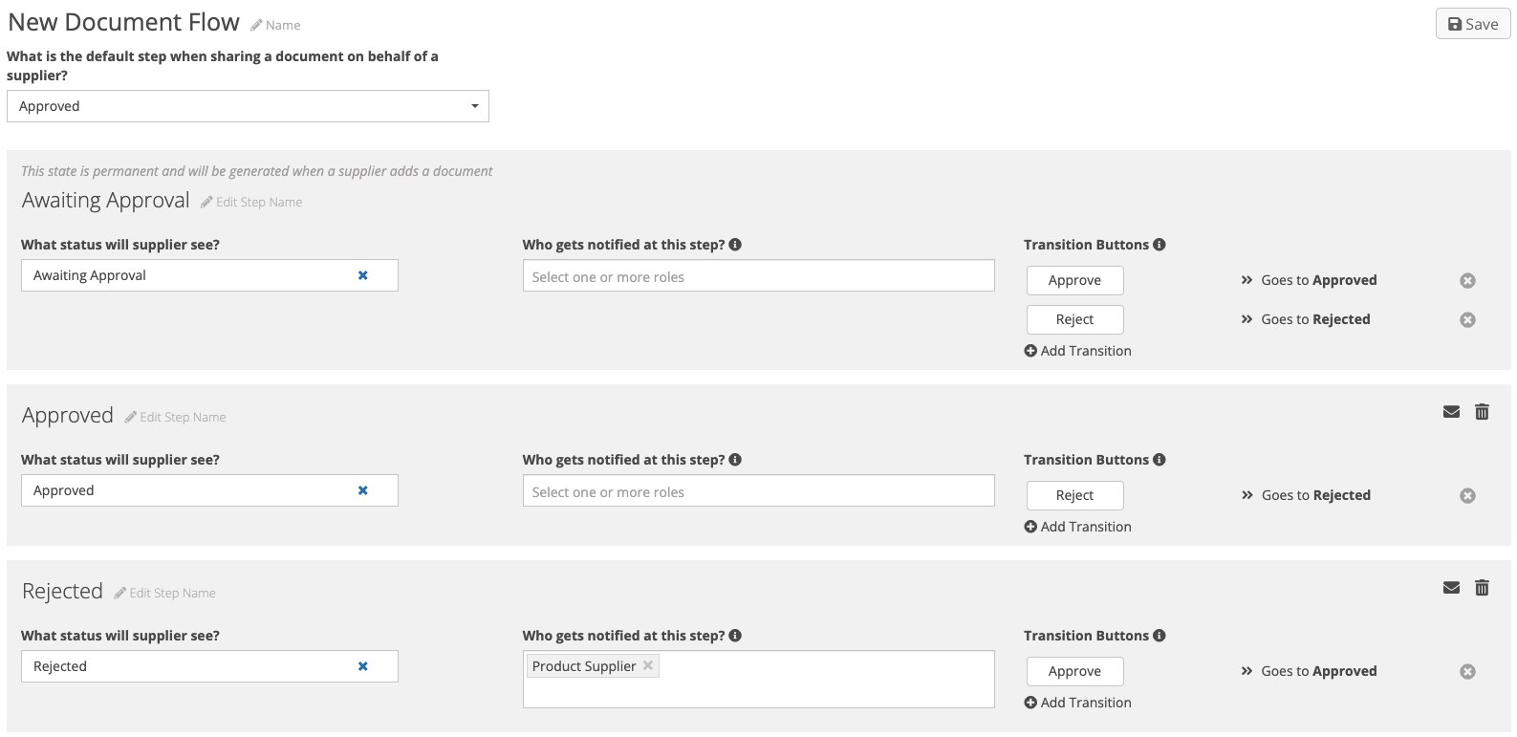The image size is (1517, 737).
Task: Click Add Transition under Awaiting Approval
Action: click(1077, 351)
